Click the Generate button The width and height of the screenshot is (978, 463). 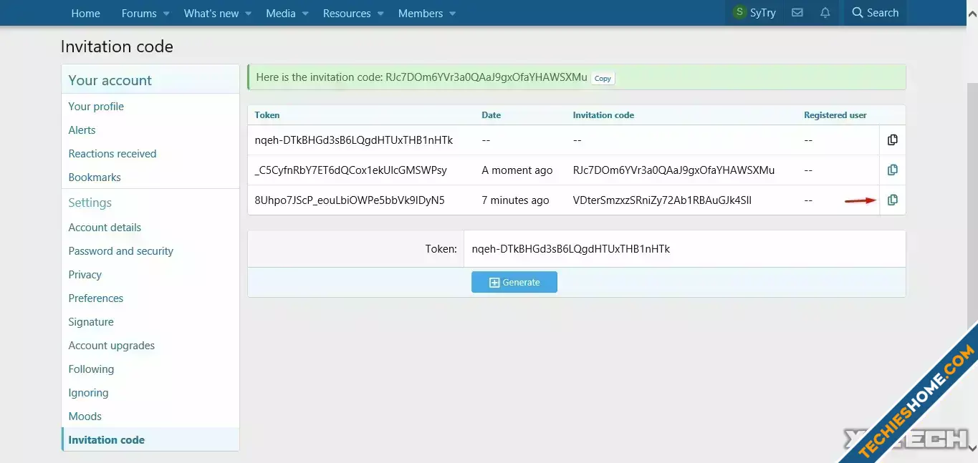pyautogui.click(x=514, y=282)
